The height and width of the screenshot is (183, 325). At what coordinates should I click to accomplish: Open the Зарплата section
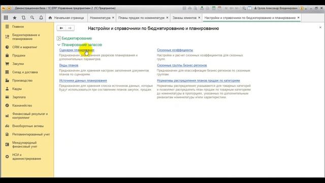click(x=19, y=97)
